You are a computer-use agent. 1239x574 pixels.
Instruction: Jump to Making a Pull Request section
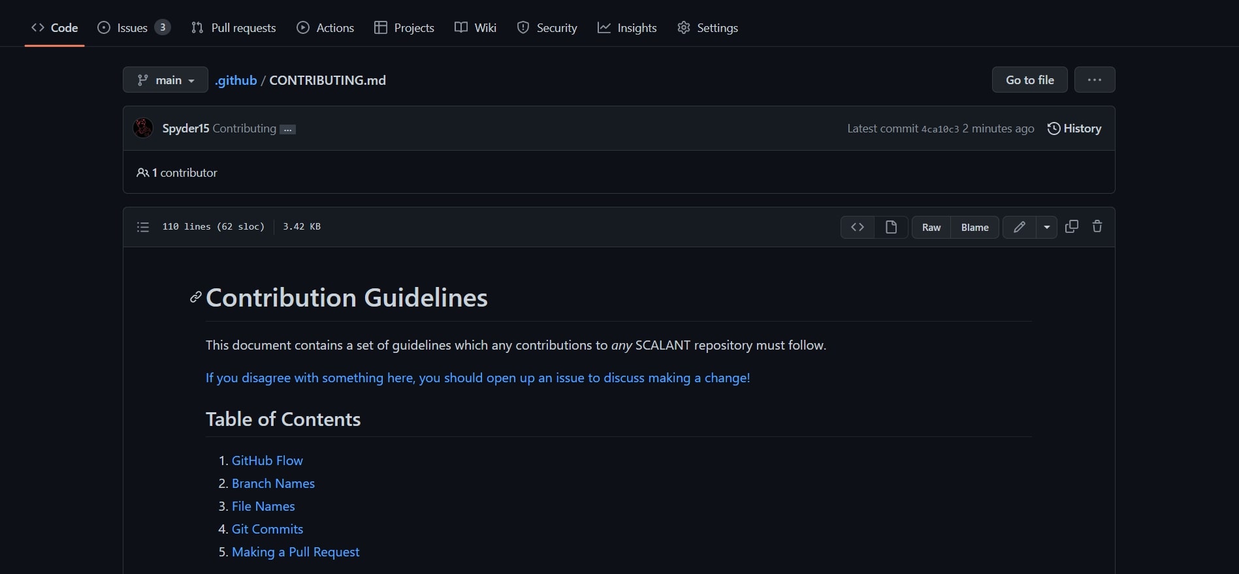pos(295,552)
